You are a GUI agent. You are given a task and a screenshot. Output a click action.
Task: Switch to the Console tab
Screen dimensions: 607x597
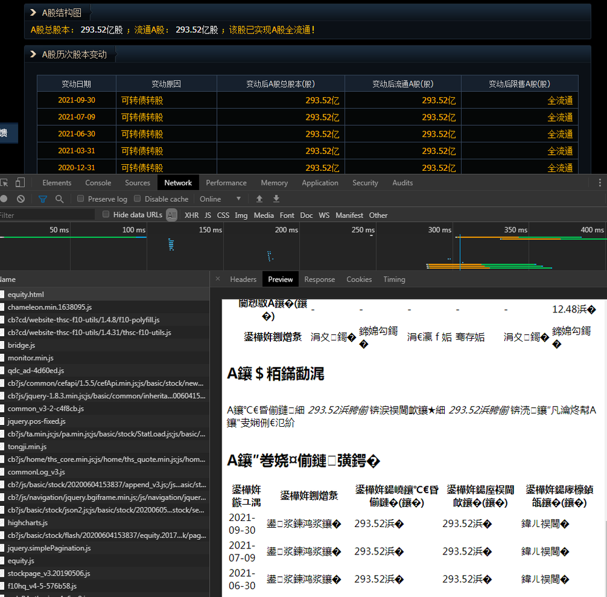98,183
